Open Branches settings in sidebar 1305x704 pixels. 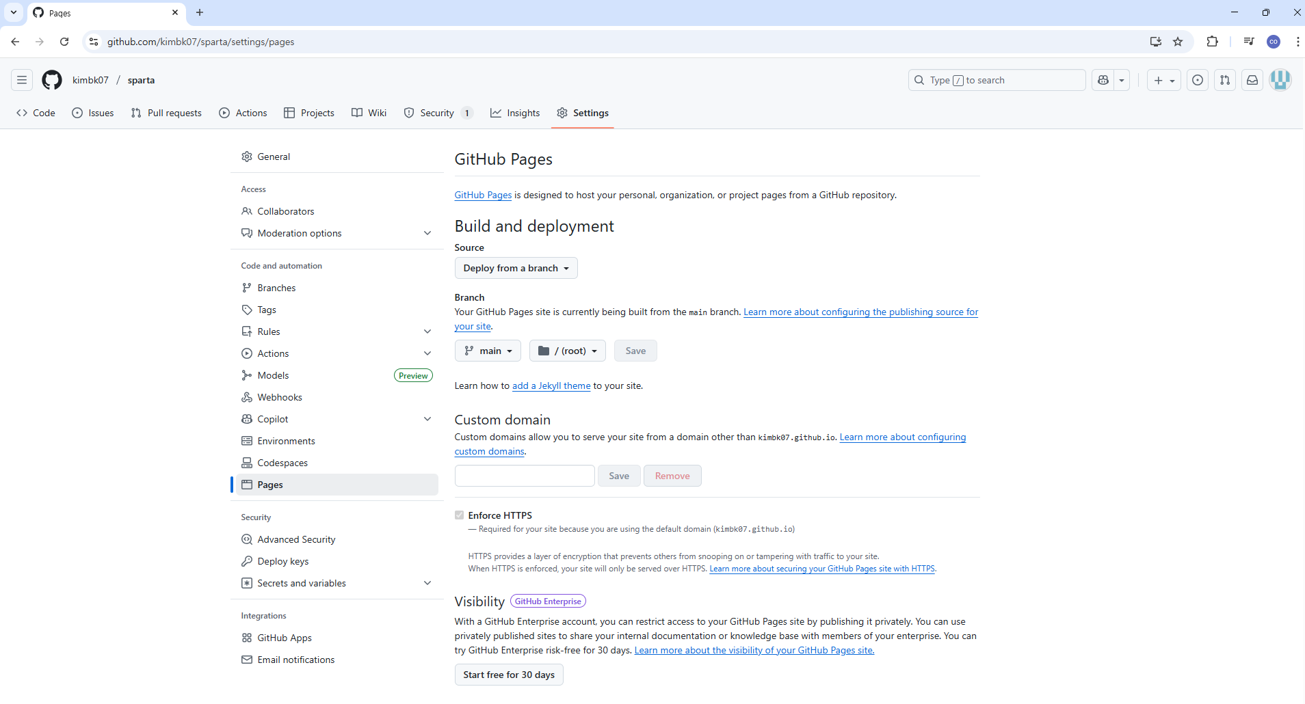click(x=337, y=288)
